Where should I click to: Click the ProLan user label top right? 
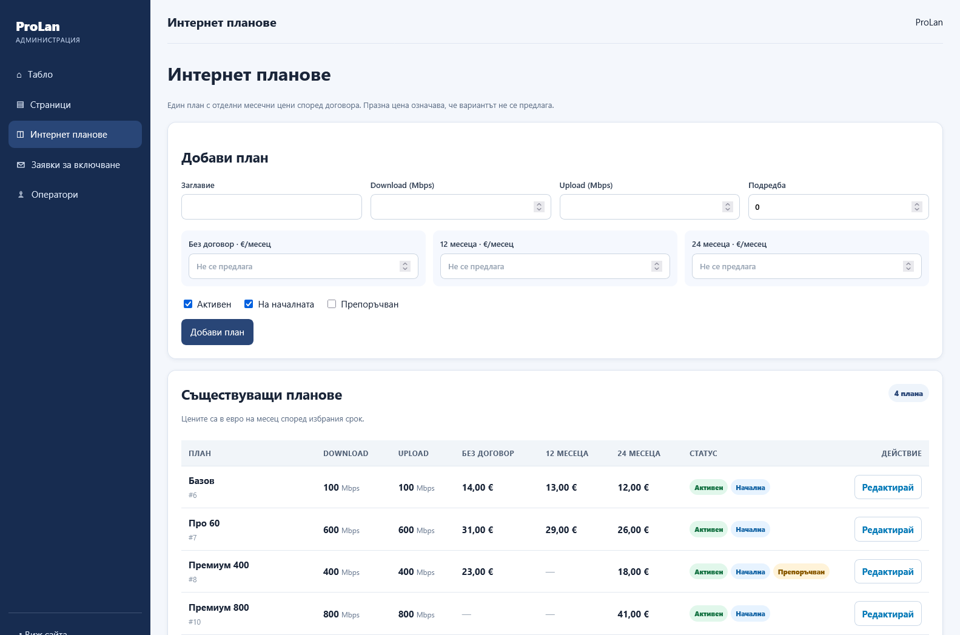[929, 22]
